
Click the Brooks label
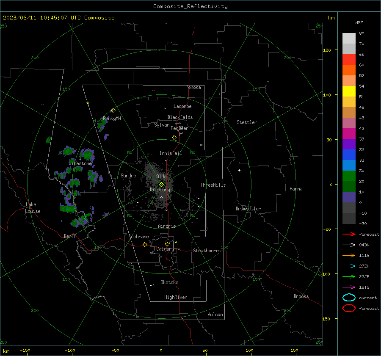click(301, 296)
